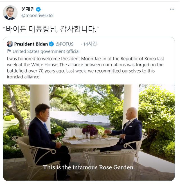The image size is (180, 184).
Task: Click President Biden's small avatar
Action: (x=10, y=44)
